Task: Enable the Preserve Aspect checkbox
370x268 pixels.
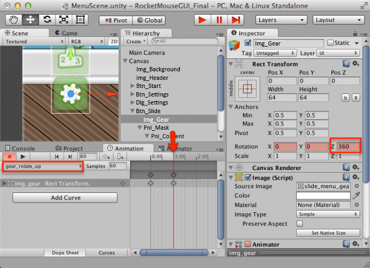Action: click(300, 224)
